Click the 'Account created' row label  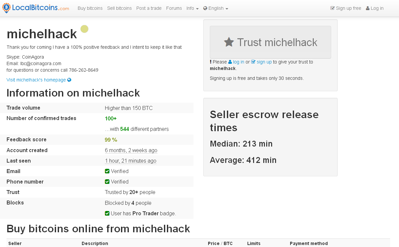(x=27, y=150)
